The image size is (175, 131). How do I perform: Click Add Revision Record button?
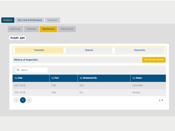click(154, 60)
